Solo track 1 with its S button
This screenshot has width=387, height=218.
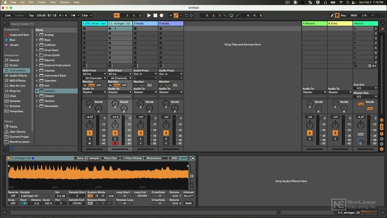(89, 139)
